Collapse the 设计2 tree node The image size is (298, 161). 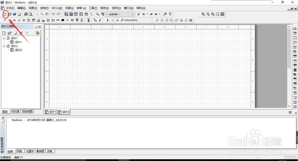pyautogui.click(x=4, y=46)
